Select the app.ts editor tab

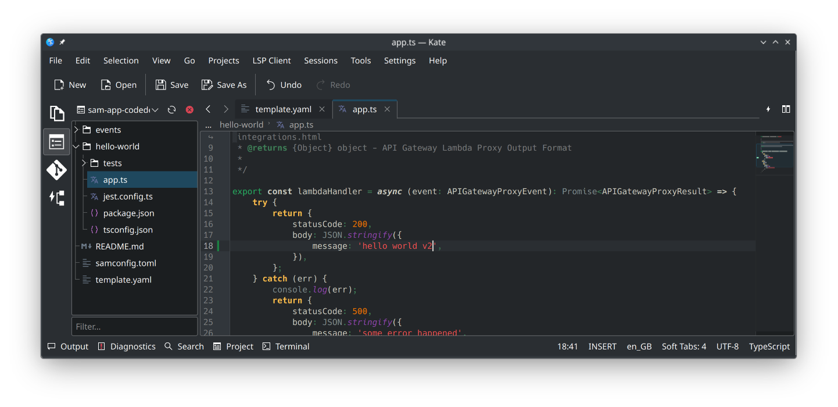[365, 109]
